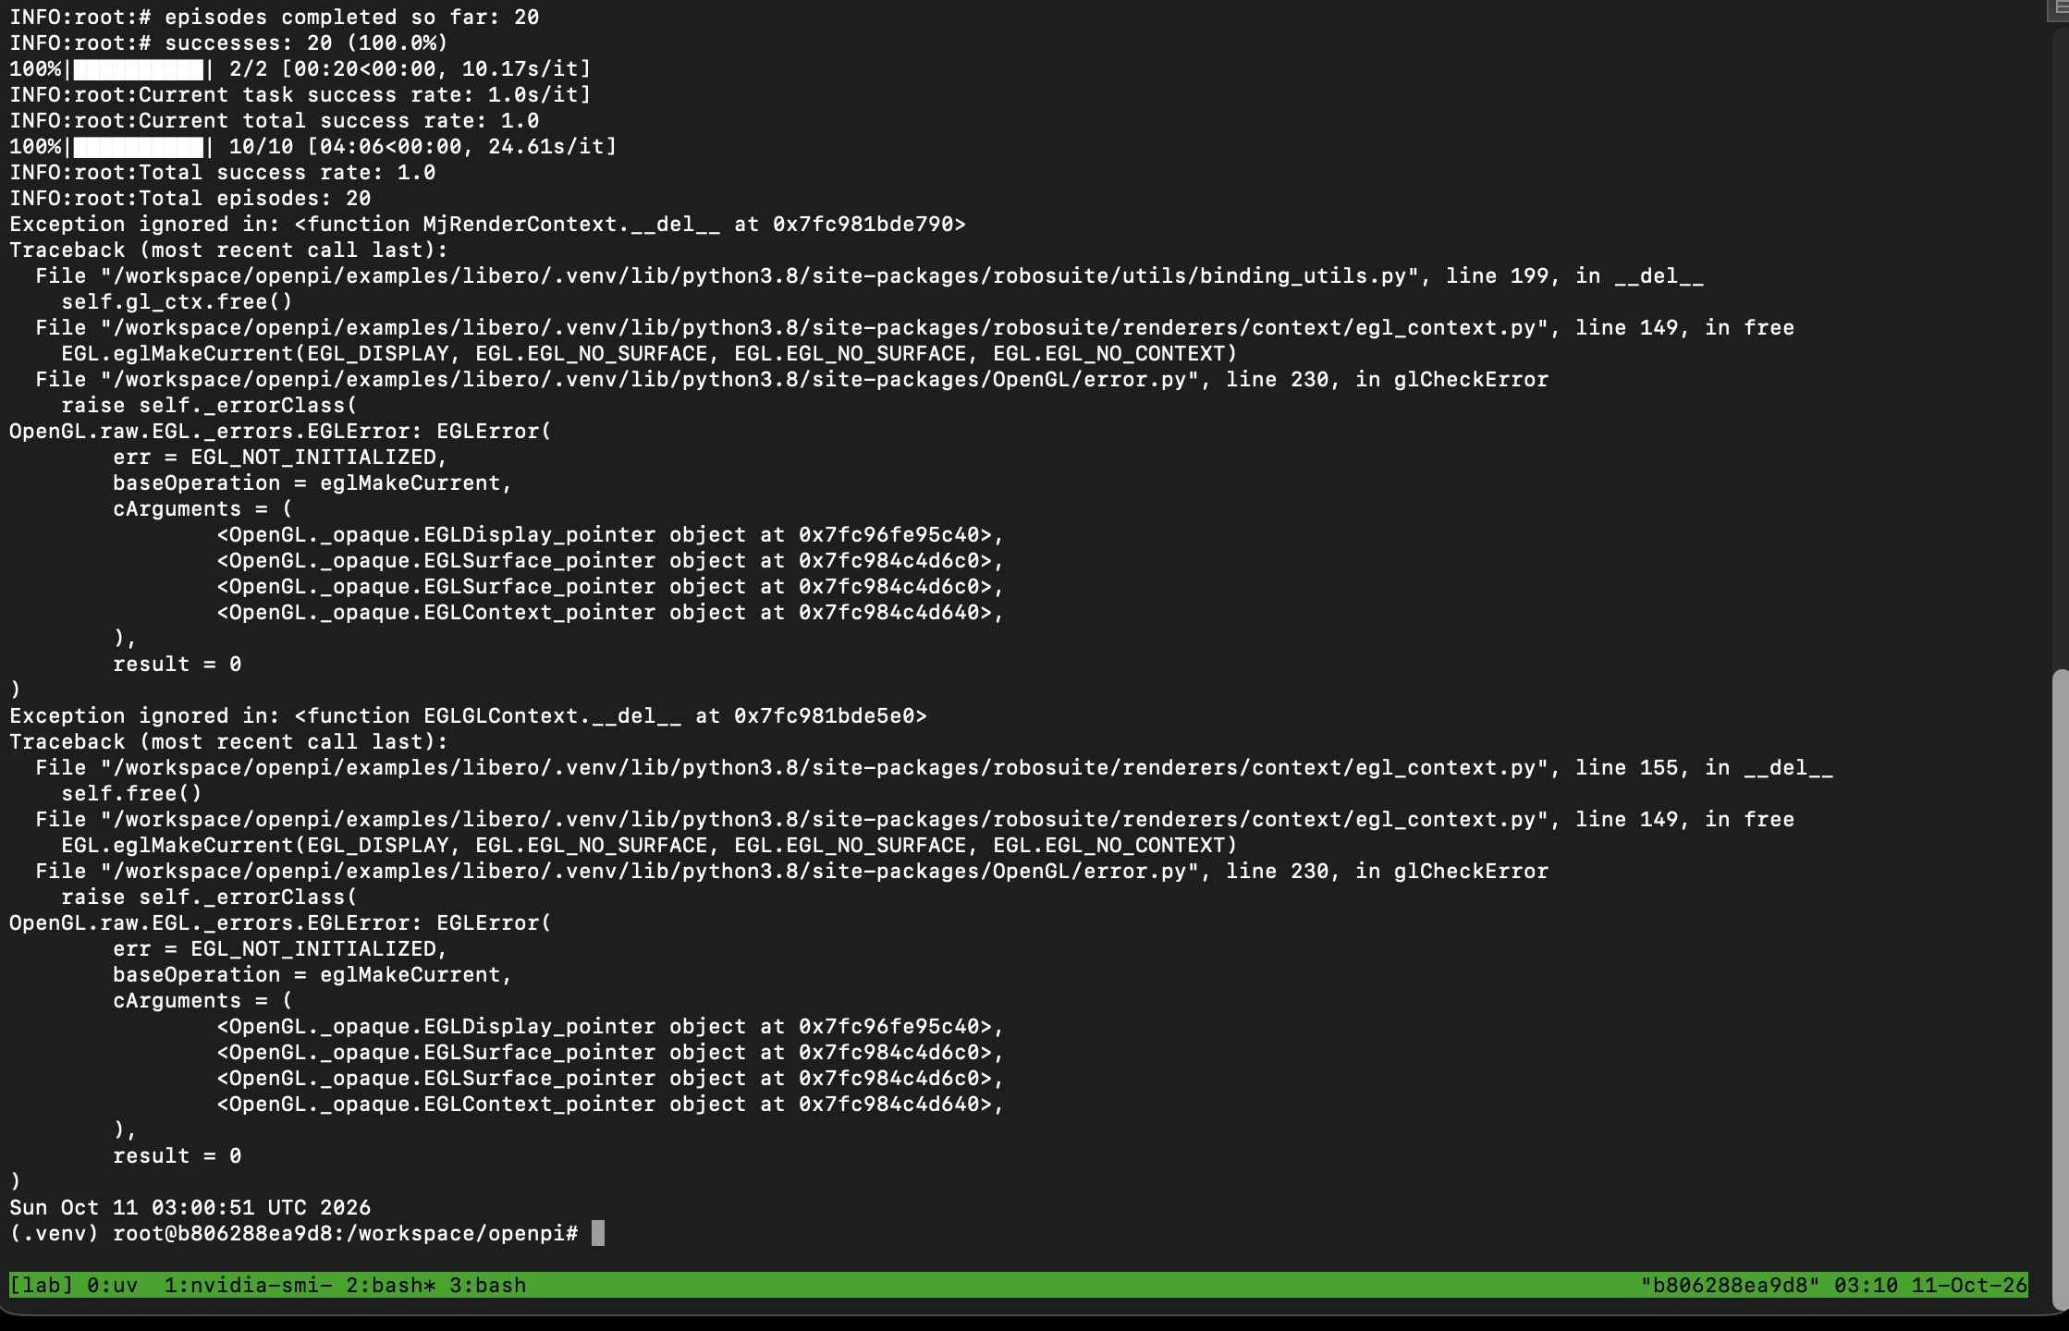Click 'INFO:root:Total success rate: 1.0' line

[x=223, y=172]
